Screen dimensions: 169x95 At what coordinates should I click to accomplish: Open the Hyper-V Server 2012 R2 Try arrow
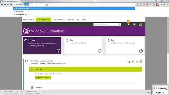[100, 51]
